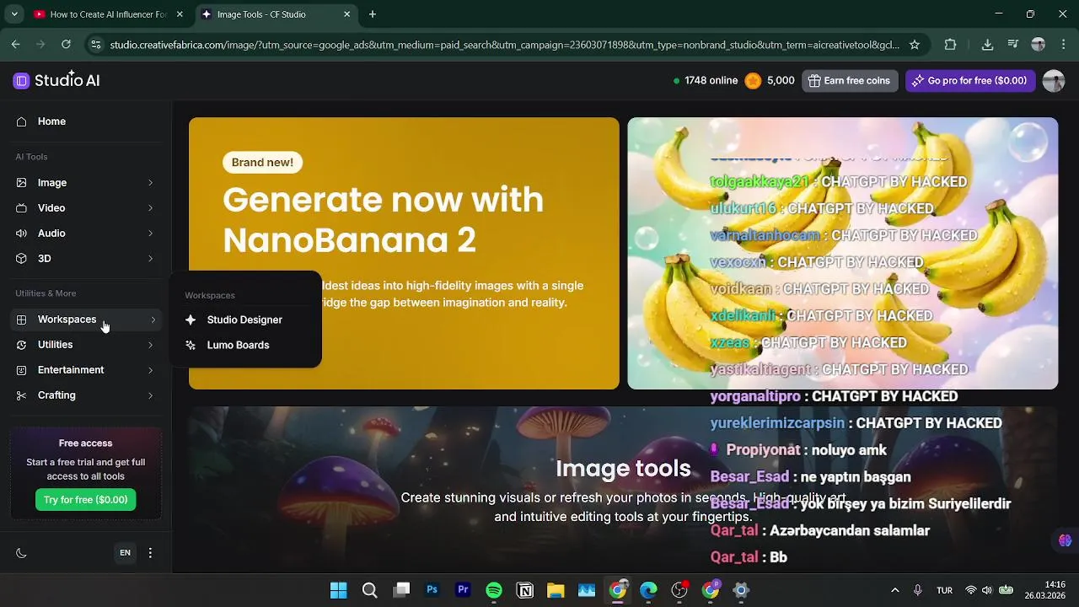This screenshot has height=607, width=1079.
Task: Click the site information icon in address bar
Action: [95, 45]
